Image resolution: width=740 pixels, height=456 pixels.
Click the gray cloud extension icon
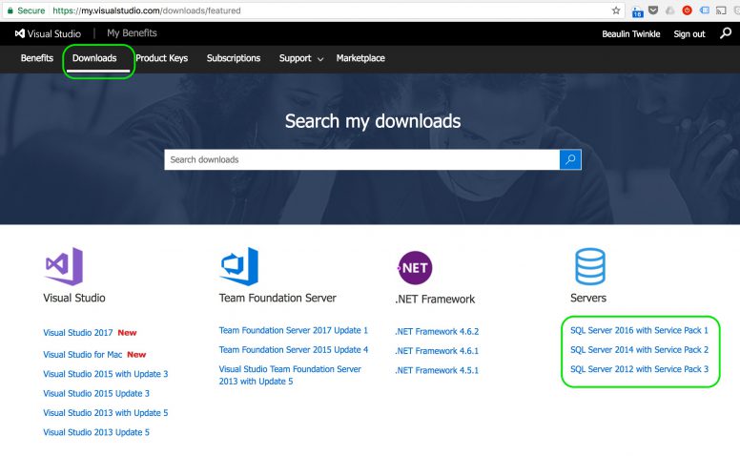click(669, 10)
